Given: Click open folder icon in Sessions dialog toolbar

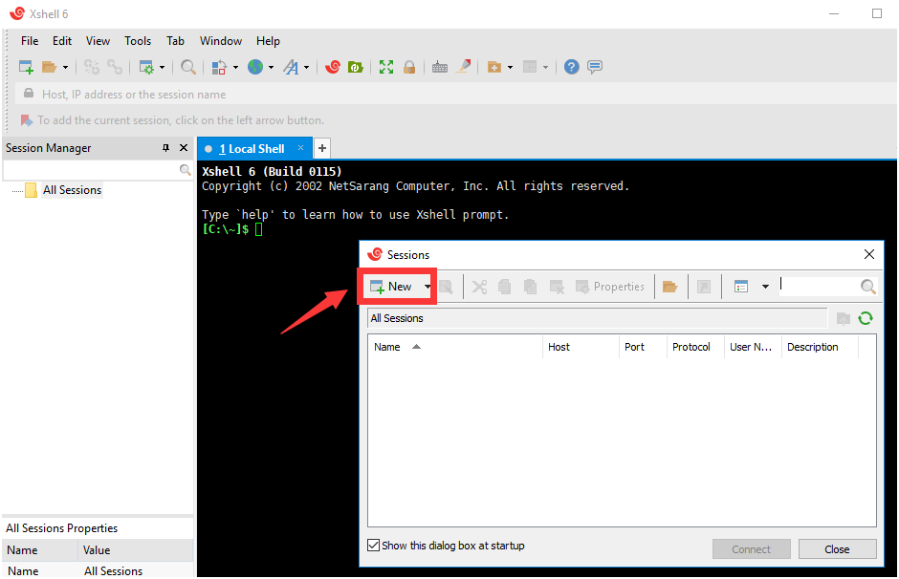Looking at the screenshot, I should coord(669,287).
